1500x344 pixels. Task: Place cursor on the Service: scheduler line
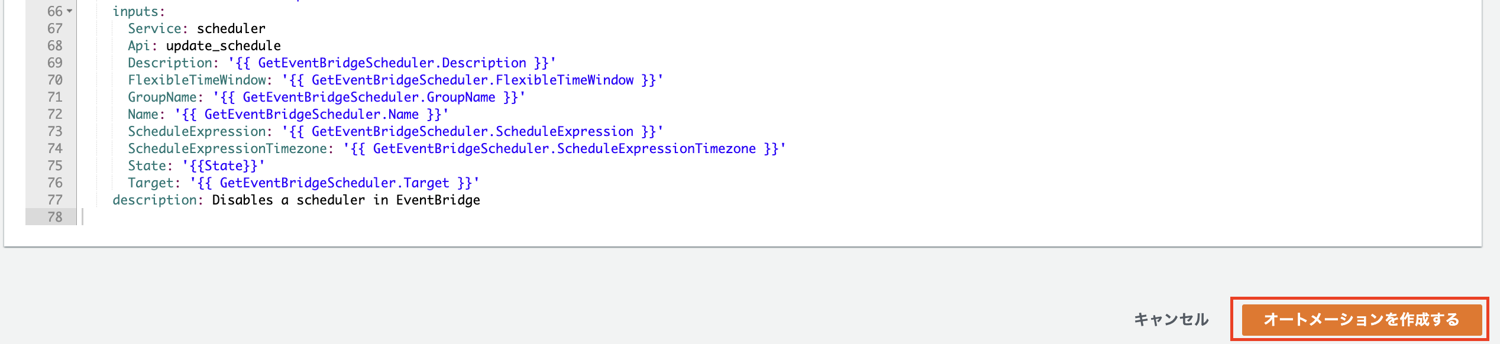coord(195,28)
